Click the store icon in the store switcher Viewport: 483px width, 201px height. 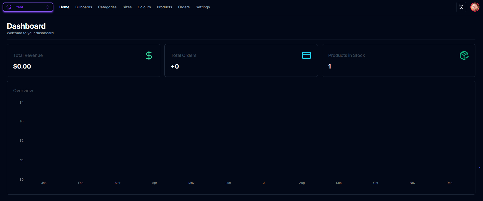click(x=9, y=7)
